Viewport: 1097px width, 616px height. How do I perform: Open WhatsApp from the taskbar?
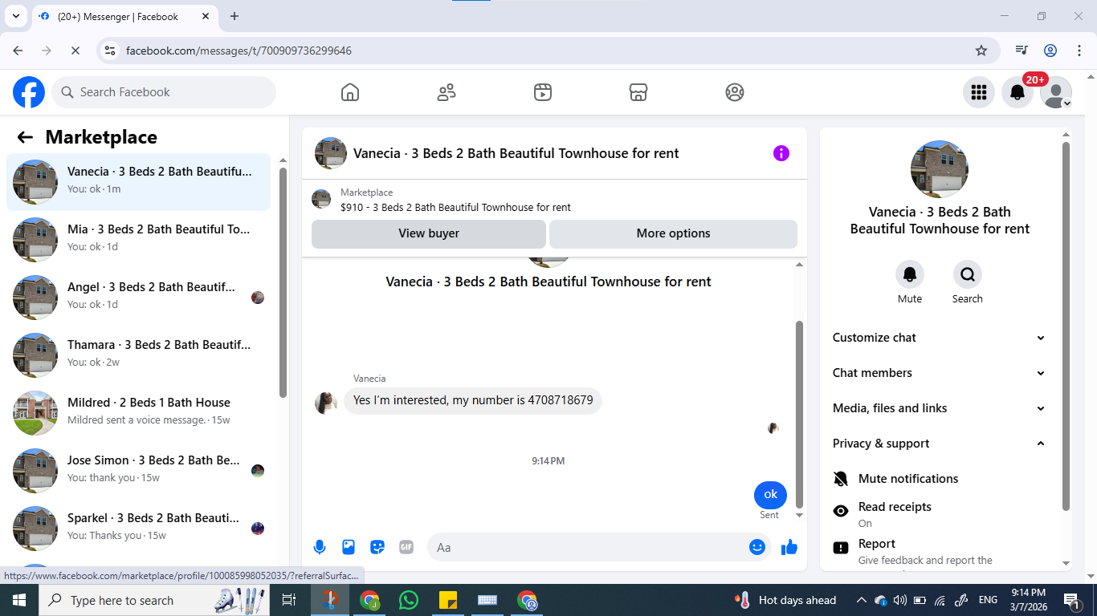pyautogui.click(x=409, y=600)
